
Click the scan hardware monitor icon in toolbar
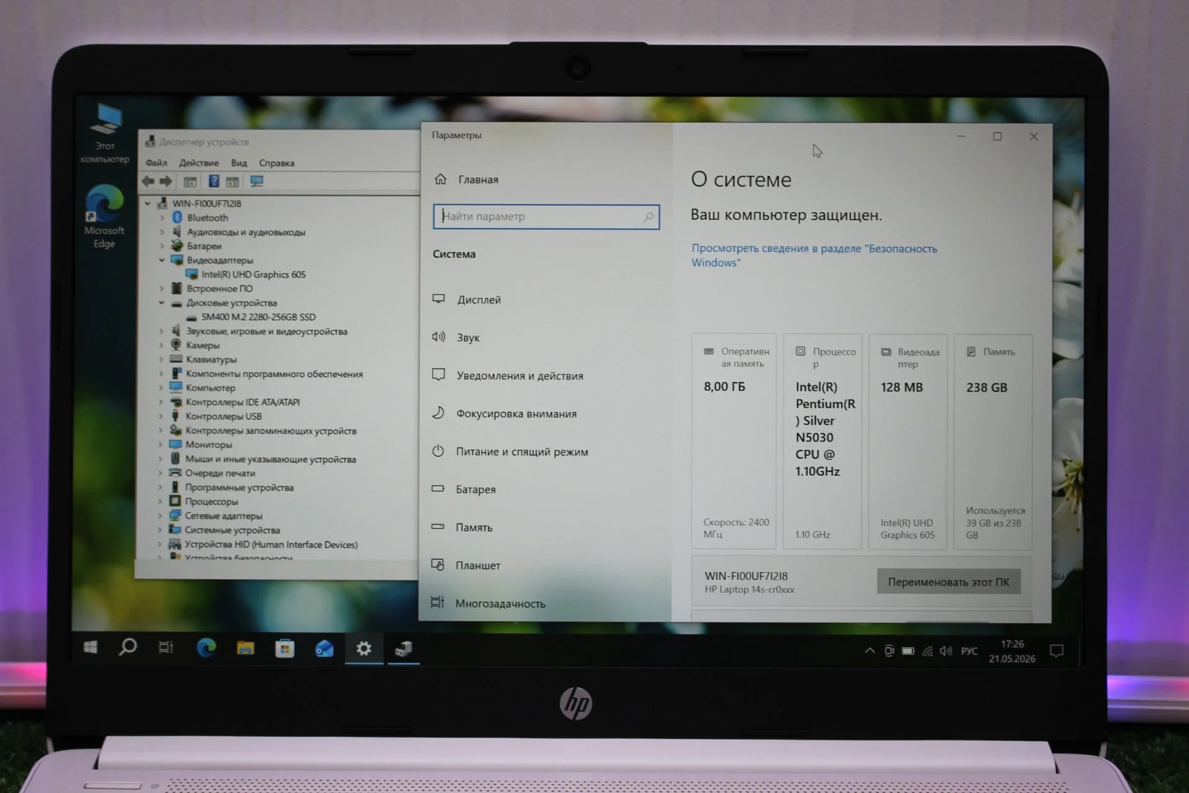(256, 182)
